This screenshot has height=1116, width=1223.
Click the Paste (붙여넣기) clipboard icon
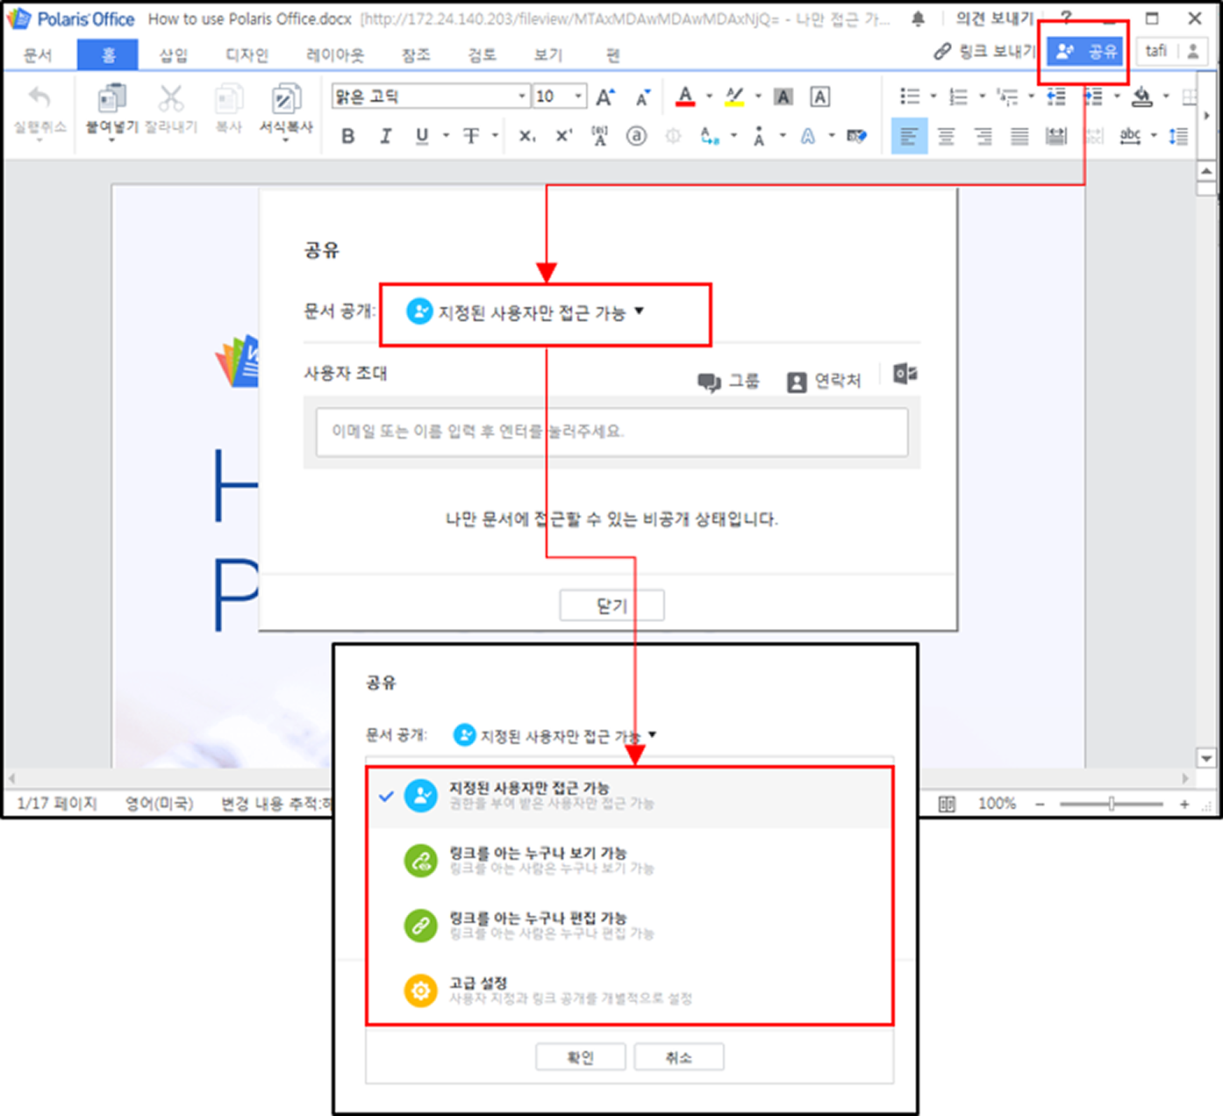click(111, 97)
